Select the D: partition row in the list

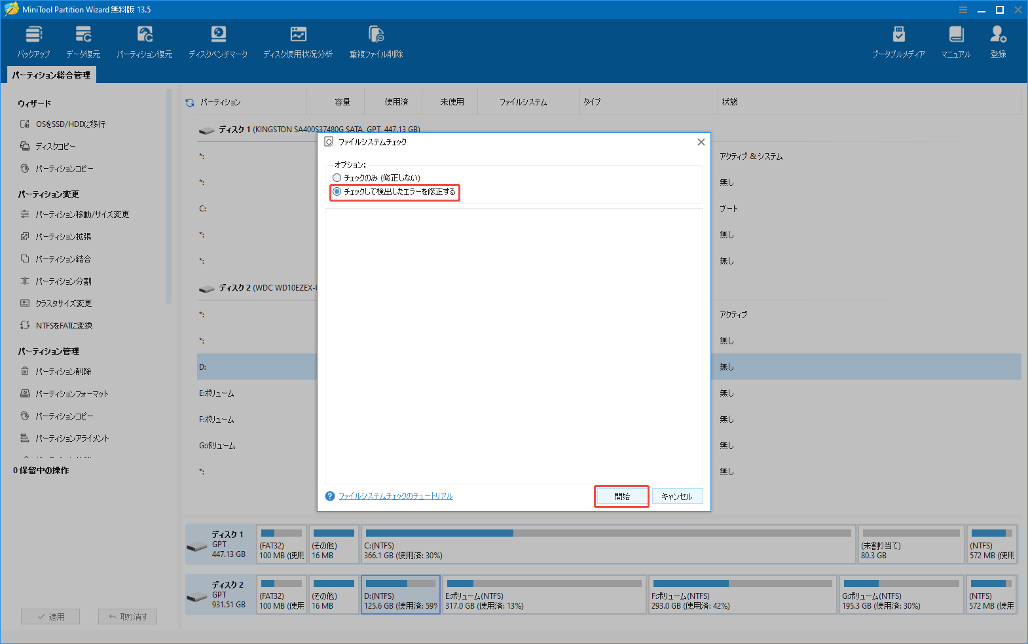(257, 367)
